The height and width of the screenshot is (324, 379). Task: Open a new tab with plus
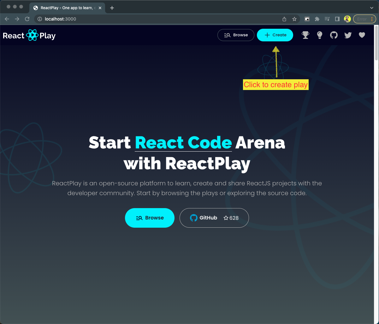click(112, 8)
